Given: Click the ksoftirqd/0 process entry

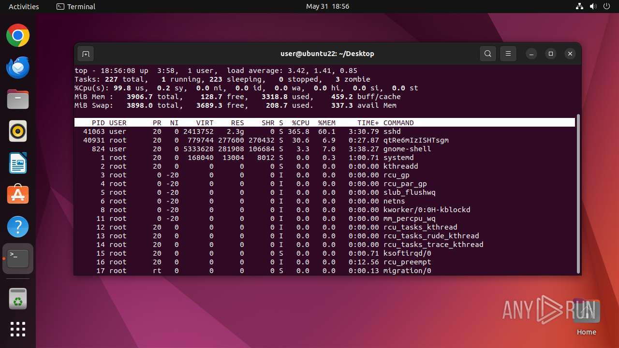Looking at the screenshot, I should click(407, 253).
